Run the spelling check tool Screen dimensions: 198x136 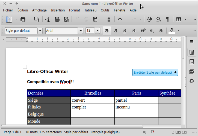click(150, 19)
